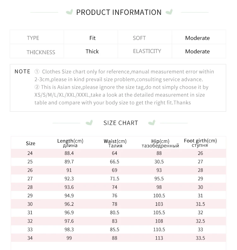Click the green heart left of PRODUCT INFORMATION
Viewport: 237px width, 250px height.
(69, 12)
